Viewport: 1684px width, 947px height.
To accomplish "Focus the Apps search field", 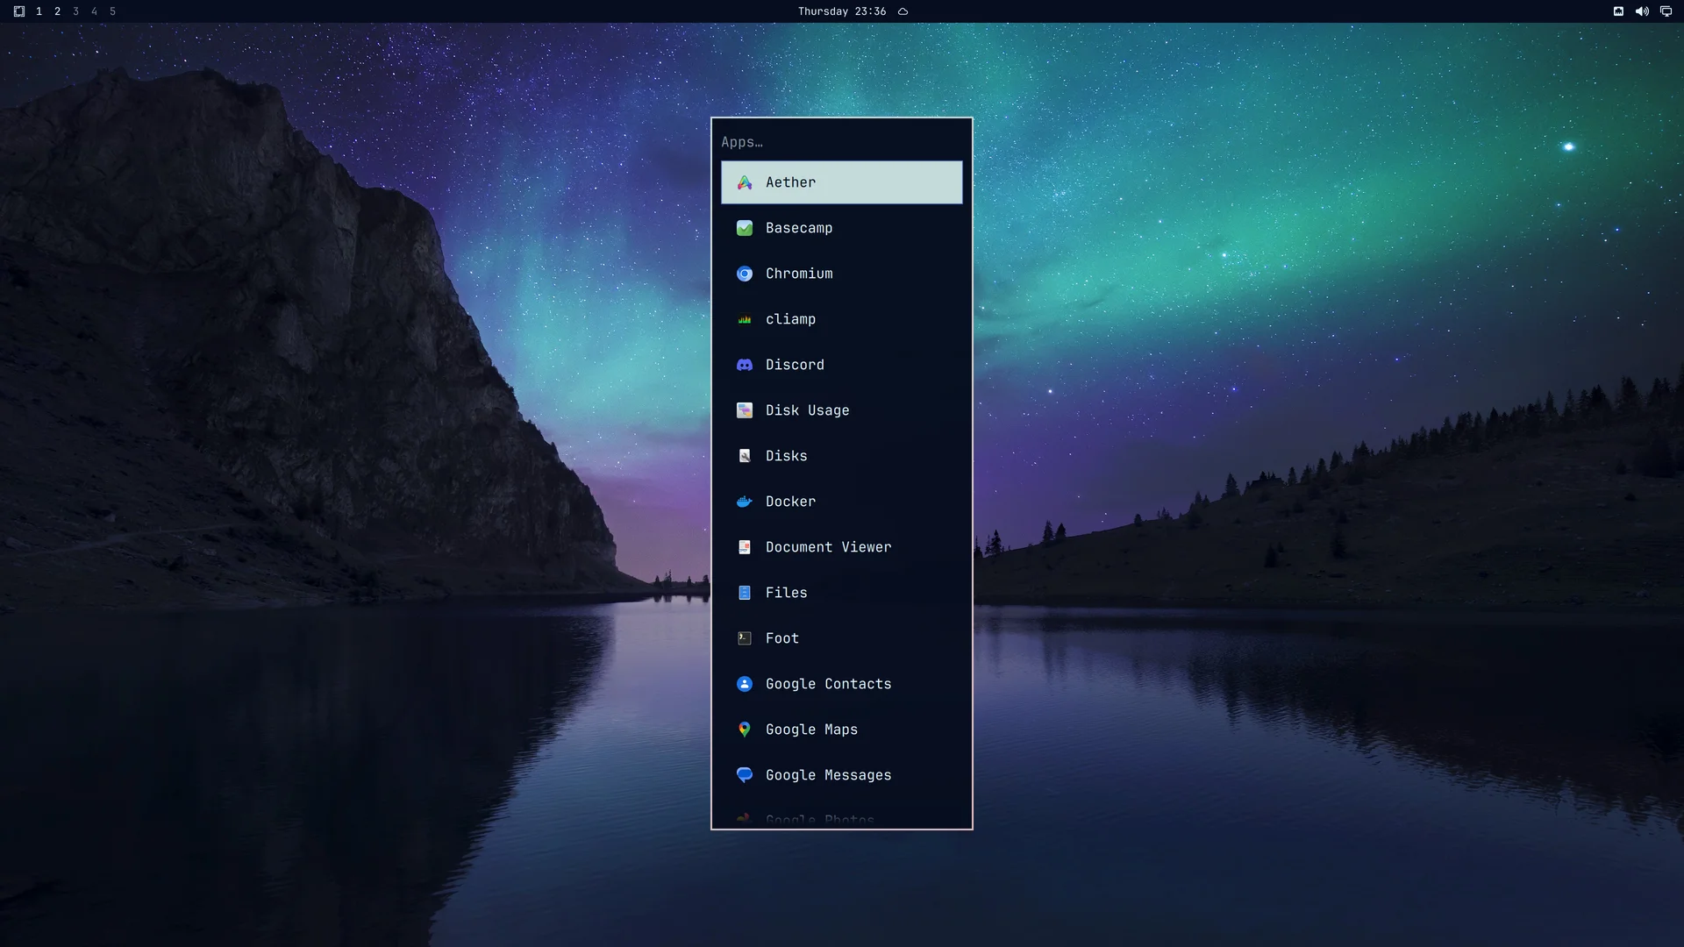I will click(841, 142).
